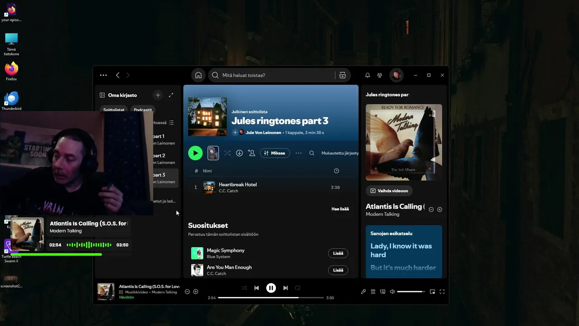Click the search magnifier in the top bar
The width and height of the screenshot is (579, 326).
pos(216,75)
